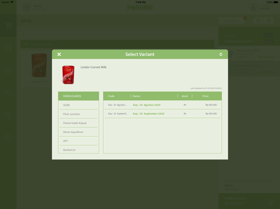Click stock value 46
280x209 pixels.
coord(185,114)
